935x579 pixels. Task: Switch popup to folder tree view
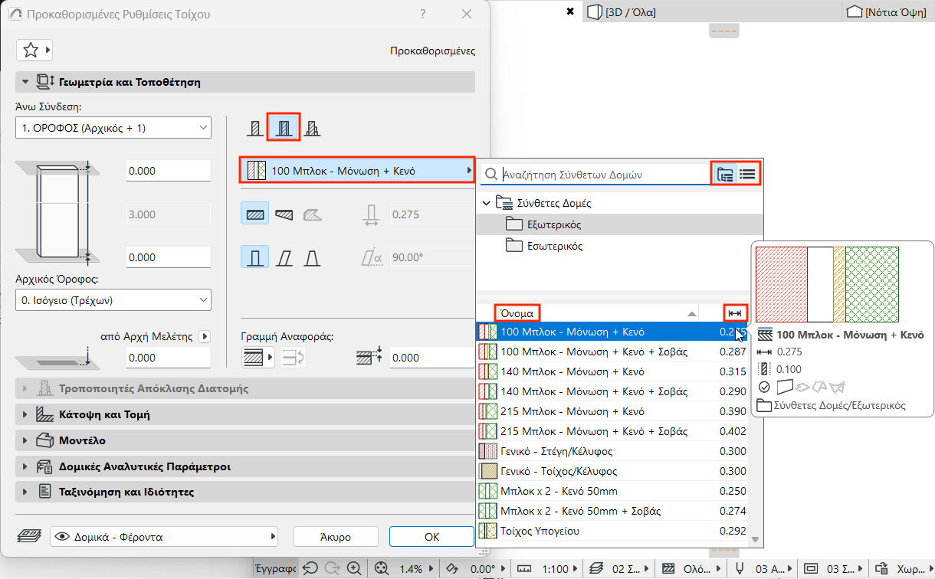pyautogui.click(x=723, y=175)
